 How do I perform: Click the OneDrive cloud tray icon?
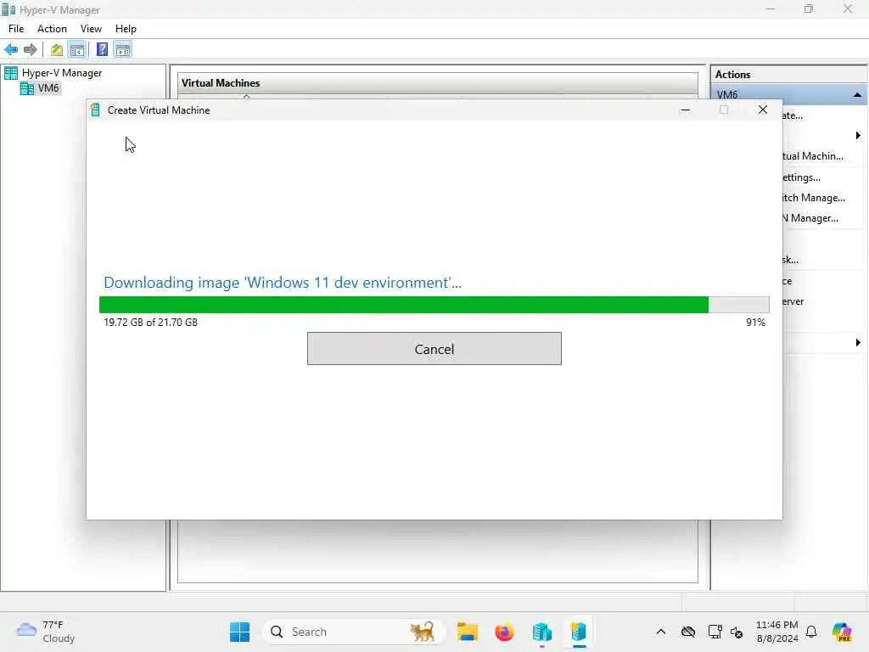(688, 632)
